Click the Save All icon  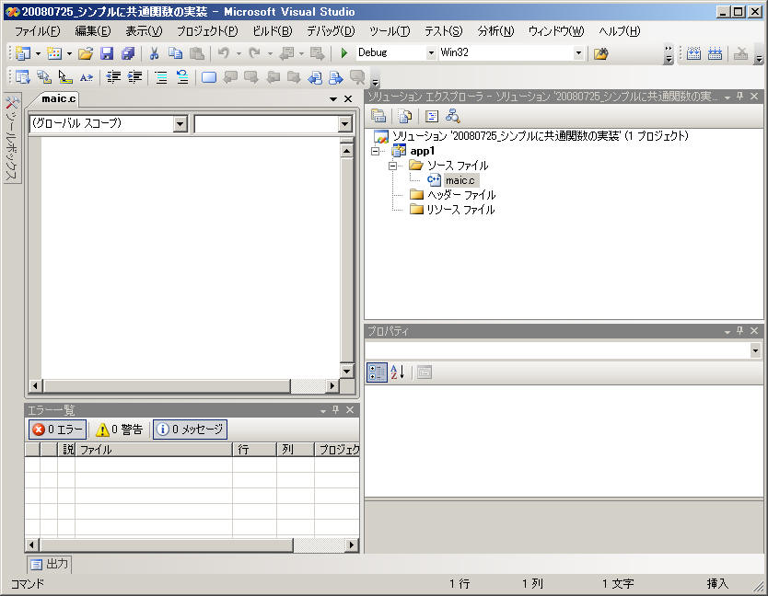point(127,53)
